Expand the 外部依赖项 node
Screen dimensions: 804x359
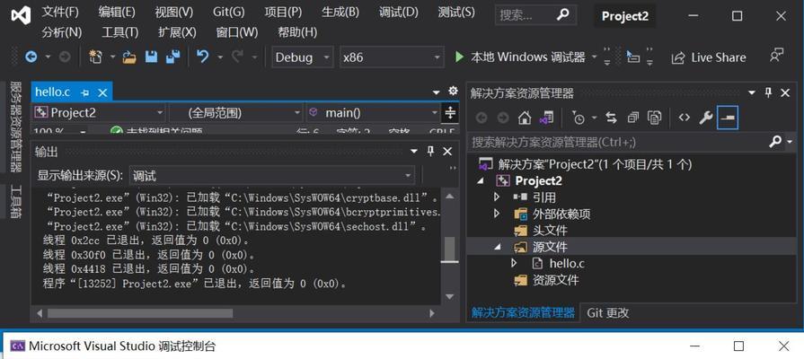497,214
